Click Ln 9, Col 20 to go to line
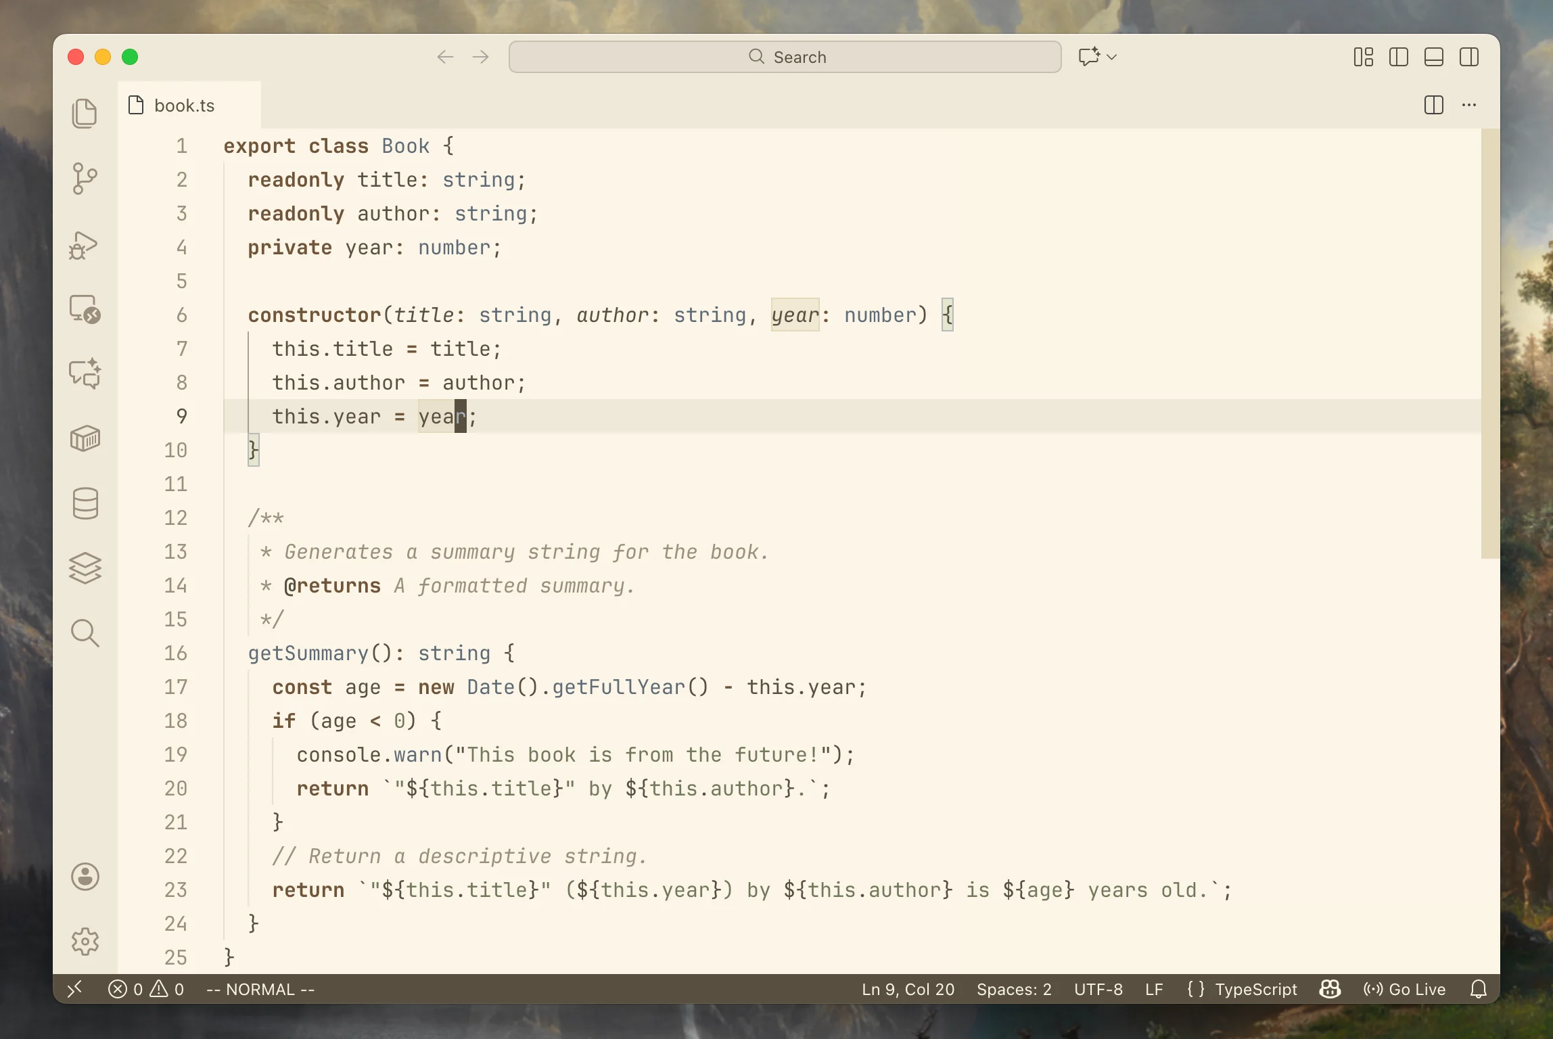The image size is (1553, 1039). 908,989
